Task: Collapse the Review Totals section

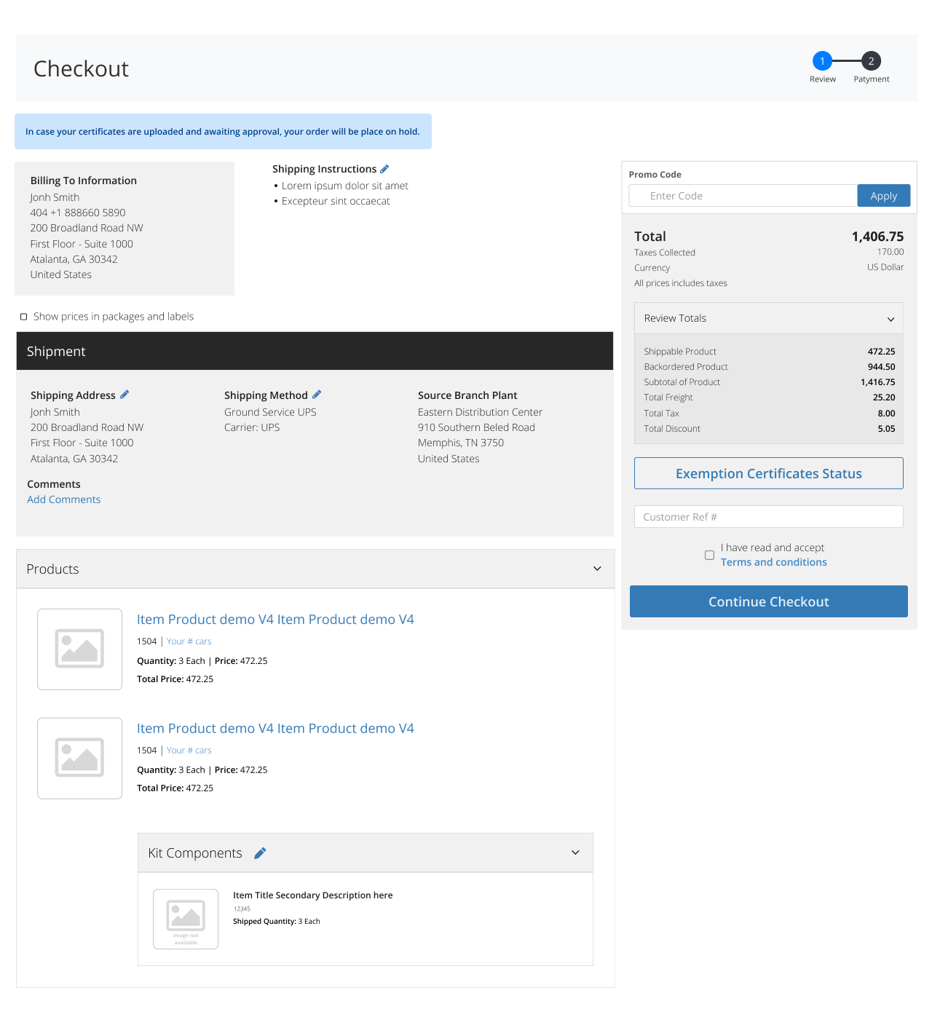Action: (x=890, y=319)
